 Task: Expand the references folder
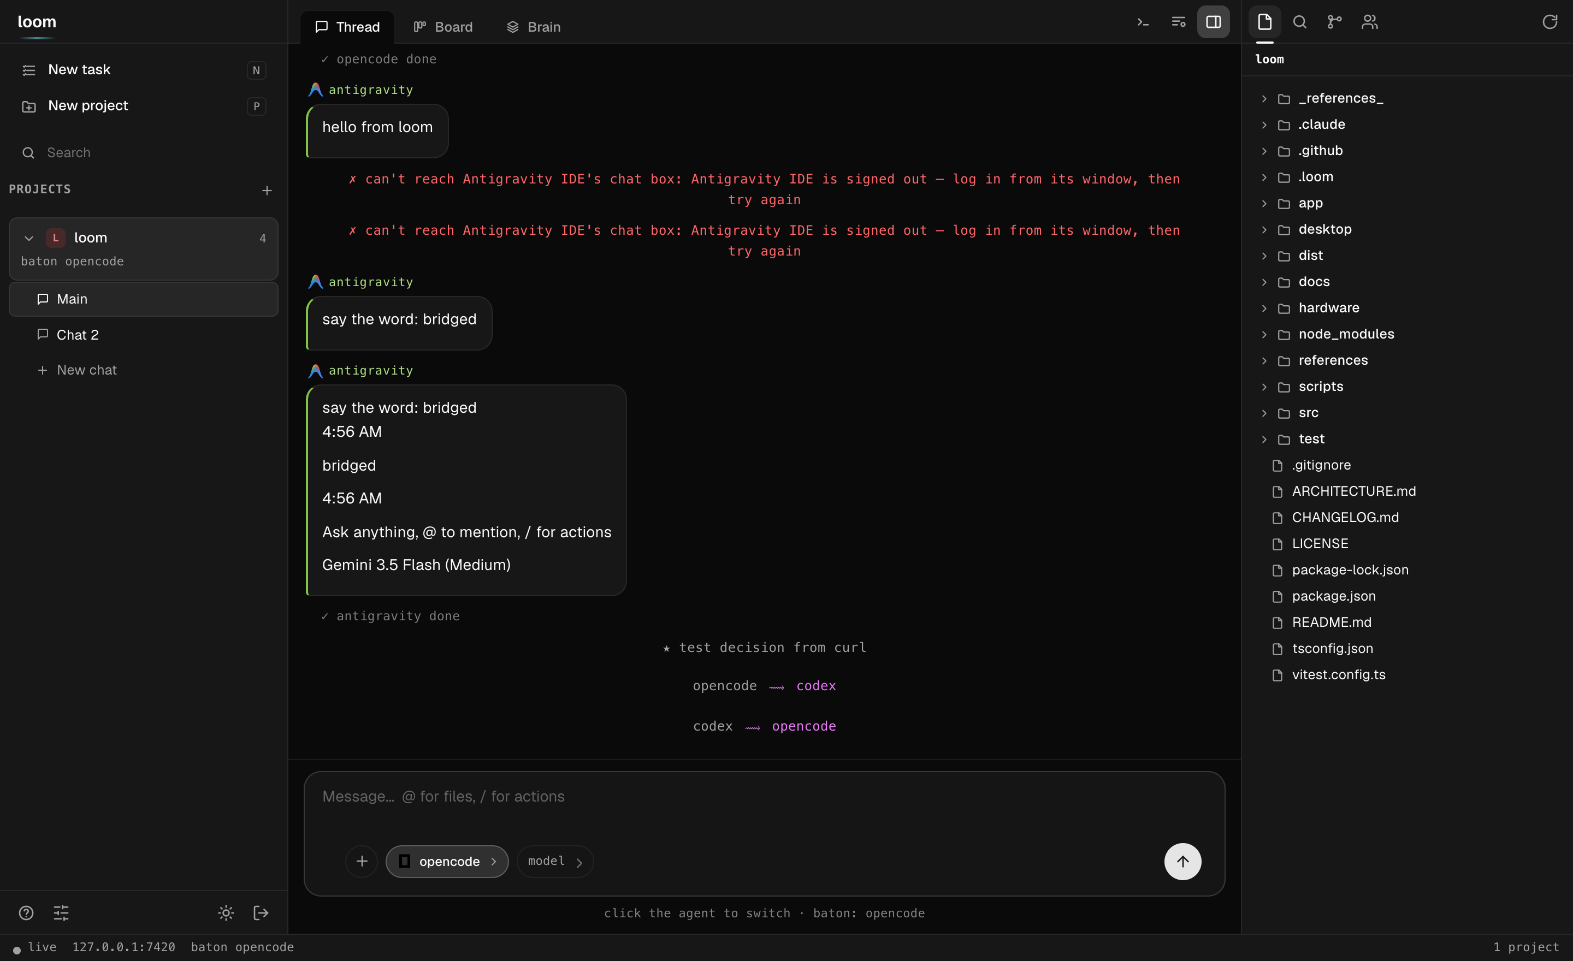coord(1407,360)
